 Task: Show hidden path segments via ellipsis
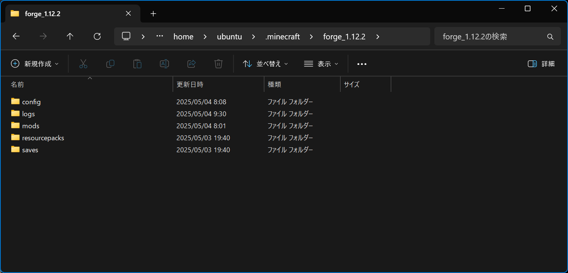click(x=160, y=36)
